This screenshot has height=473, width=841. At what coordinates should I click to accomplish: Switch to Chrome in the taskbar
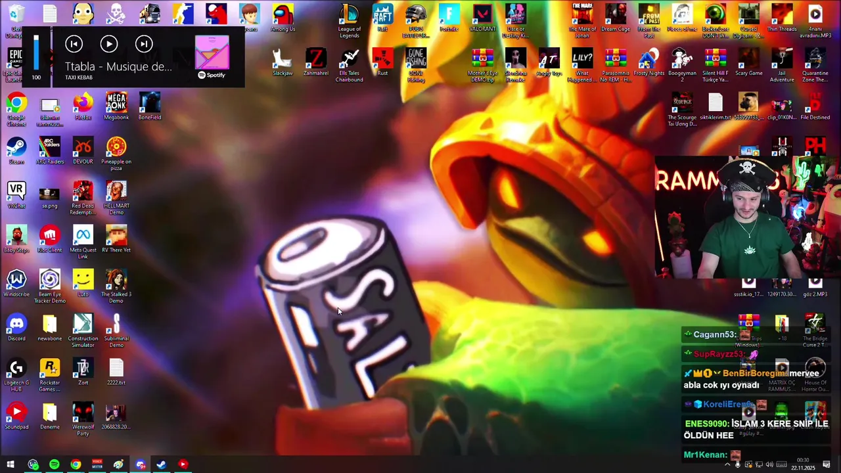[x=76, y=464]
